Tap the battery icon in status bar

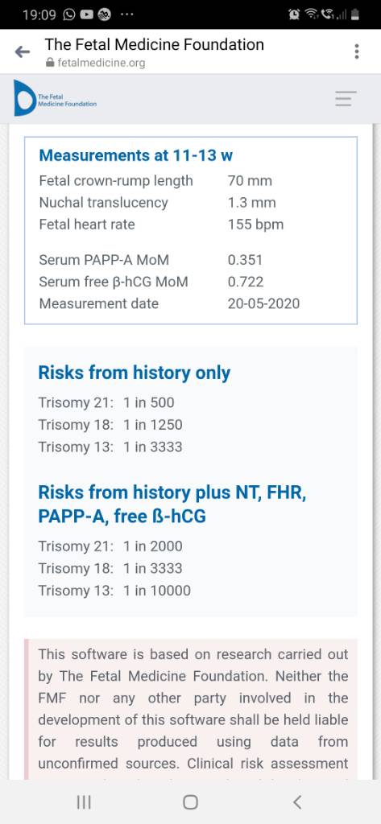click(356, 14)
